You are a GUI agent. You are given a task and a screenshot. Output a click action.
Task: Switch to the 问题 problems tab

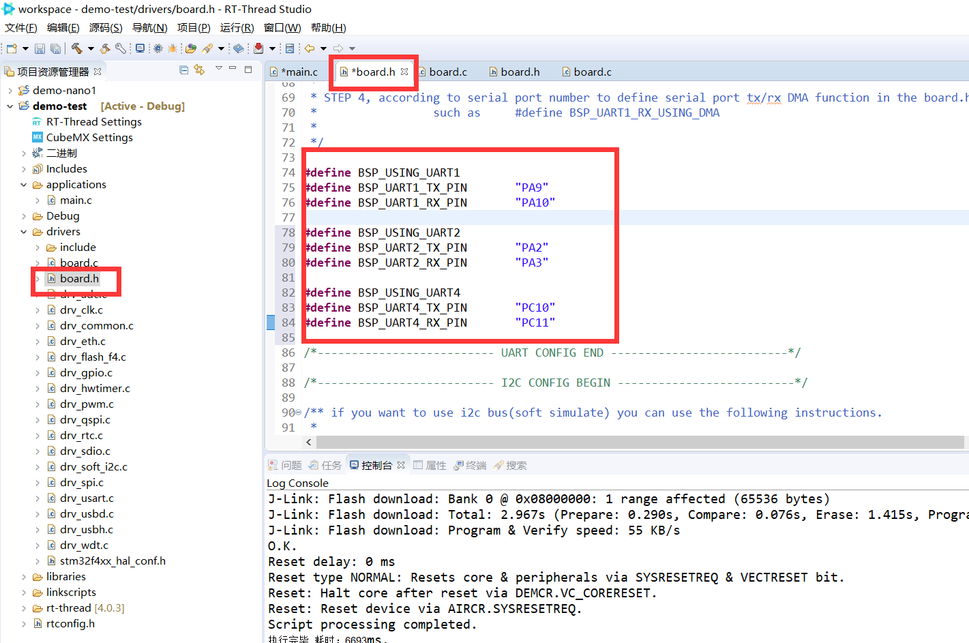tap(285, 465)
